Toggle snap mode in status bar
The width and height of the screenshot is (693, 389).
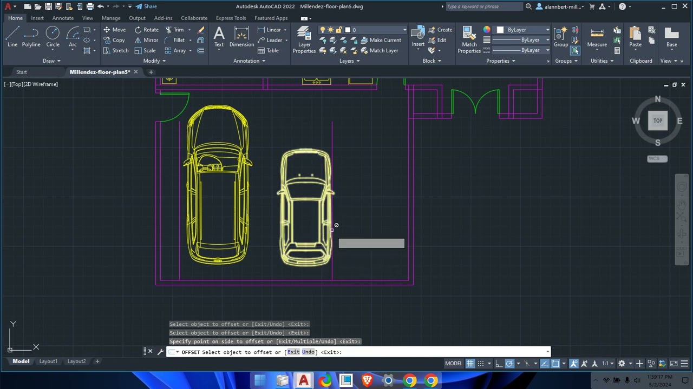(480, 364)
